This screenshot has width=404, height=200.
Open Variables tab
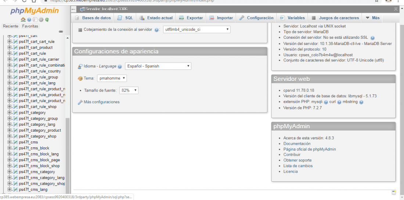(292, 18)
